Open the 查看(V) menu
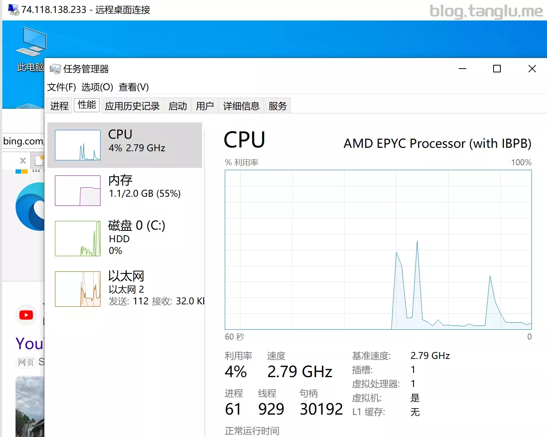This screenshot has width=547, height=437. click(x=133, y=87)
